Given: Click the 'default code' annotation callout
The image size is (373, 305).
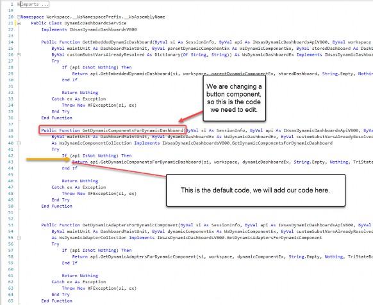Looking at the screenshot, I should (256, 191).
